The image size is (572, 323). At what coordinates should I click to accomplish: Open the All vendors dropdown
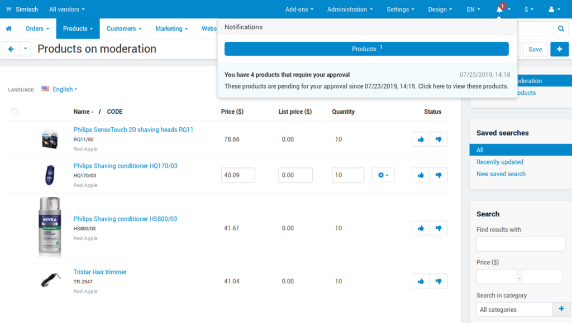pos(67,9)
